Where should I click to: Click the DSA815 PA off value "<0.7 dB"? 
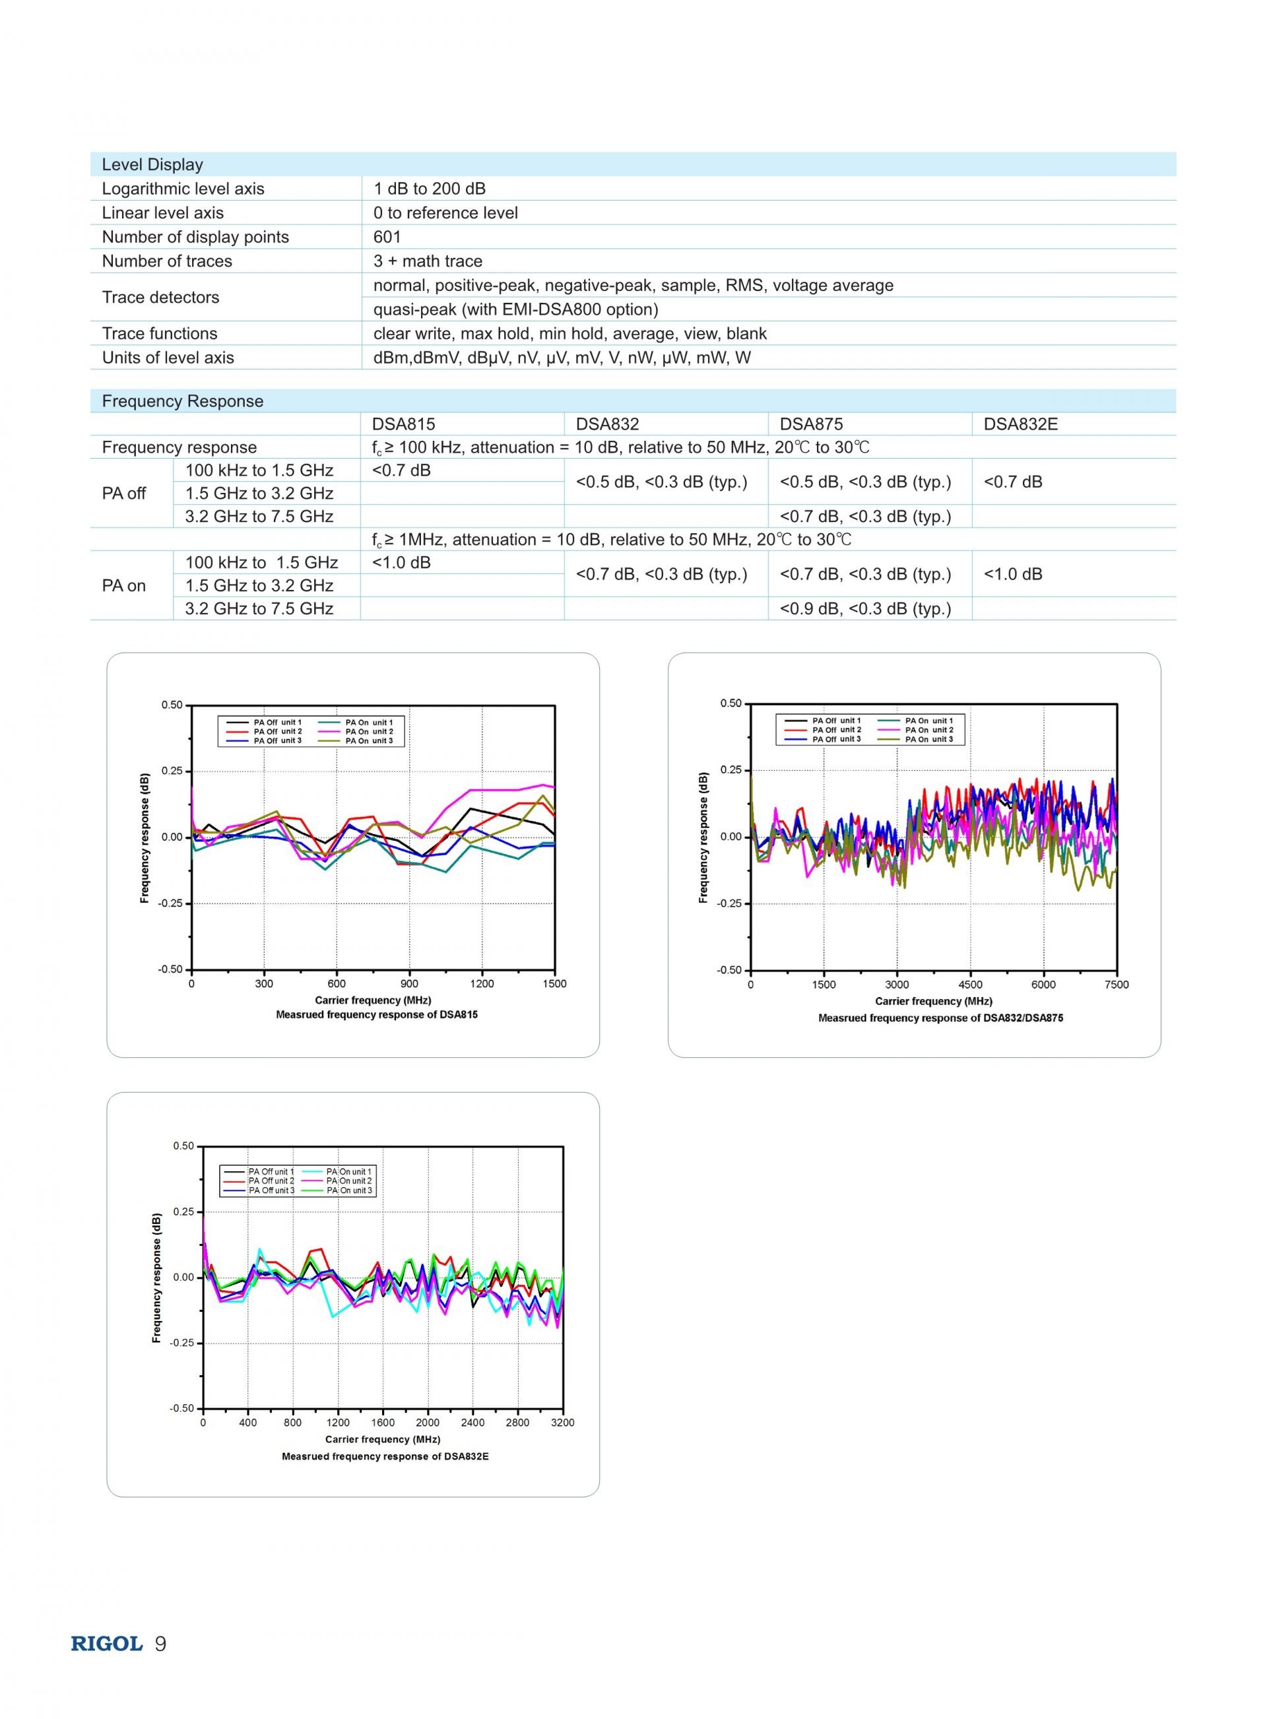point(401,470)
